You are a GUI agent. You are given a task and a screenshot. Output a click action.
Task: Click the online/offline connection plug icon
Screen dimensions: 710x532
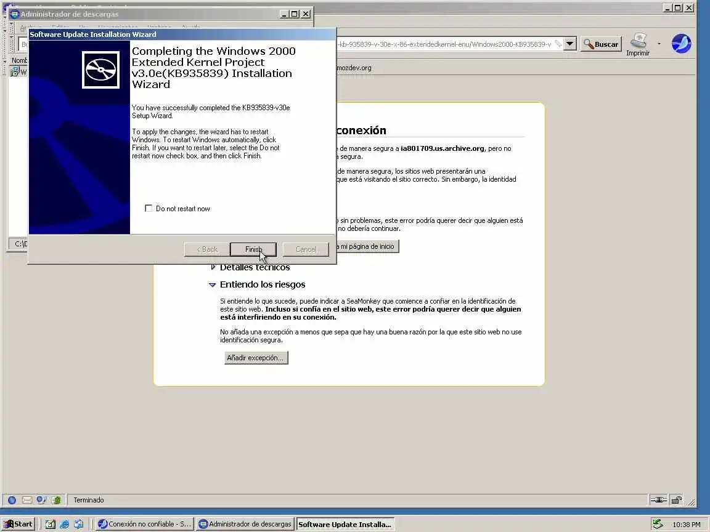point(658,500)
